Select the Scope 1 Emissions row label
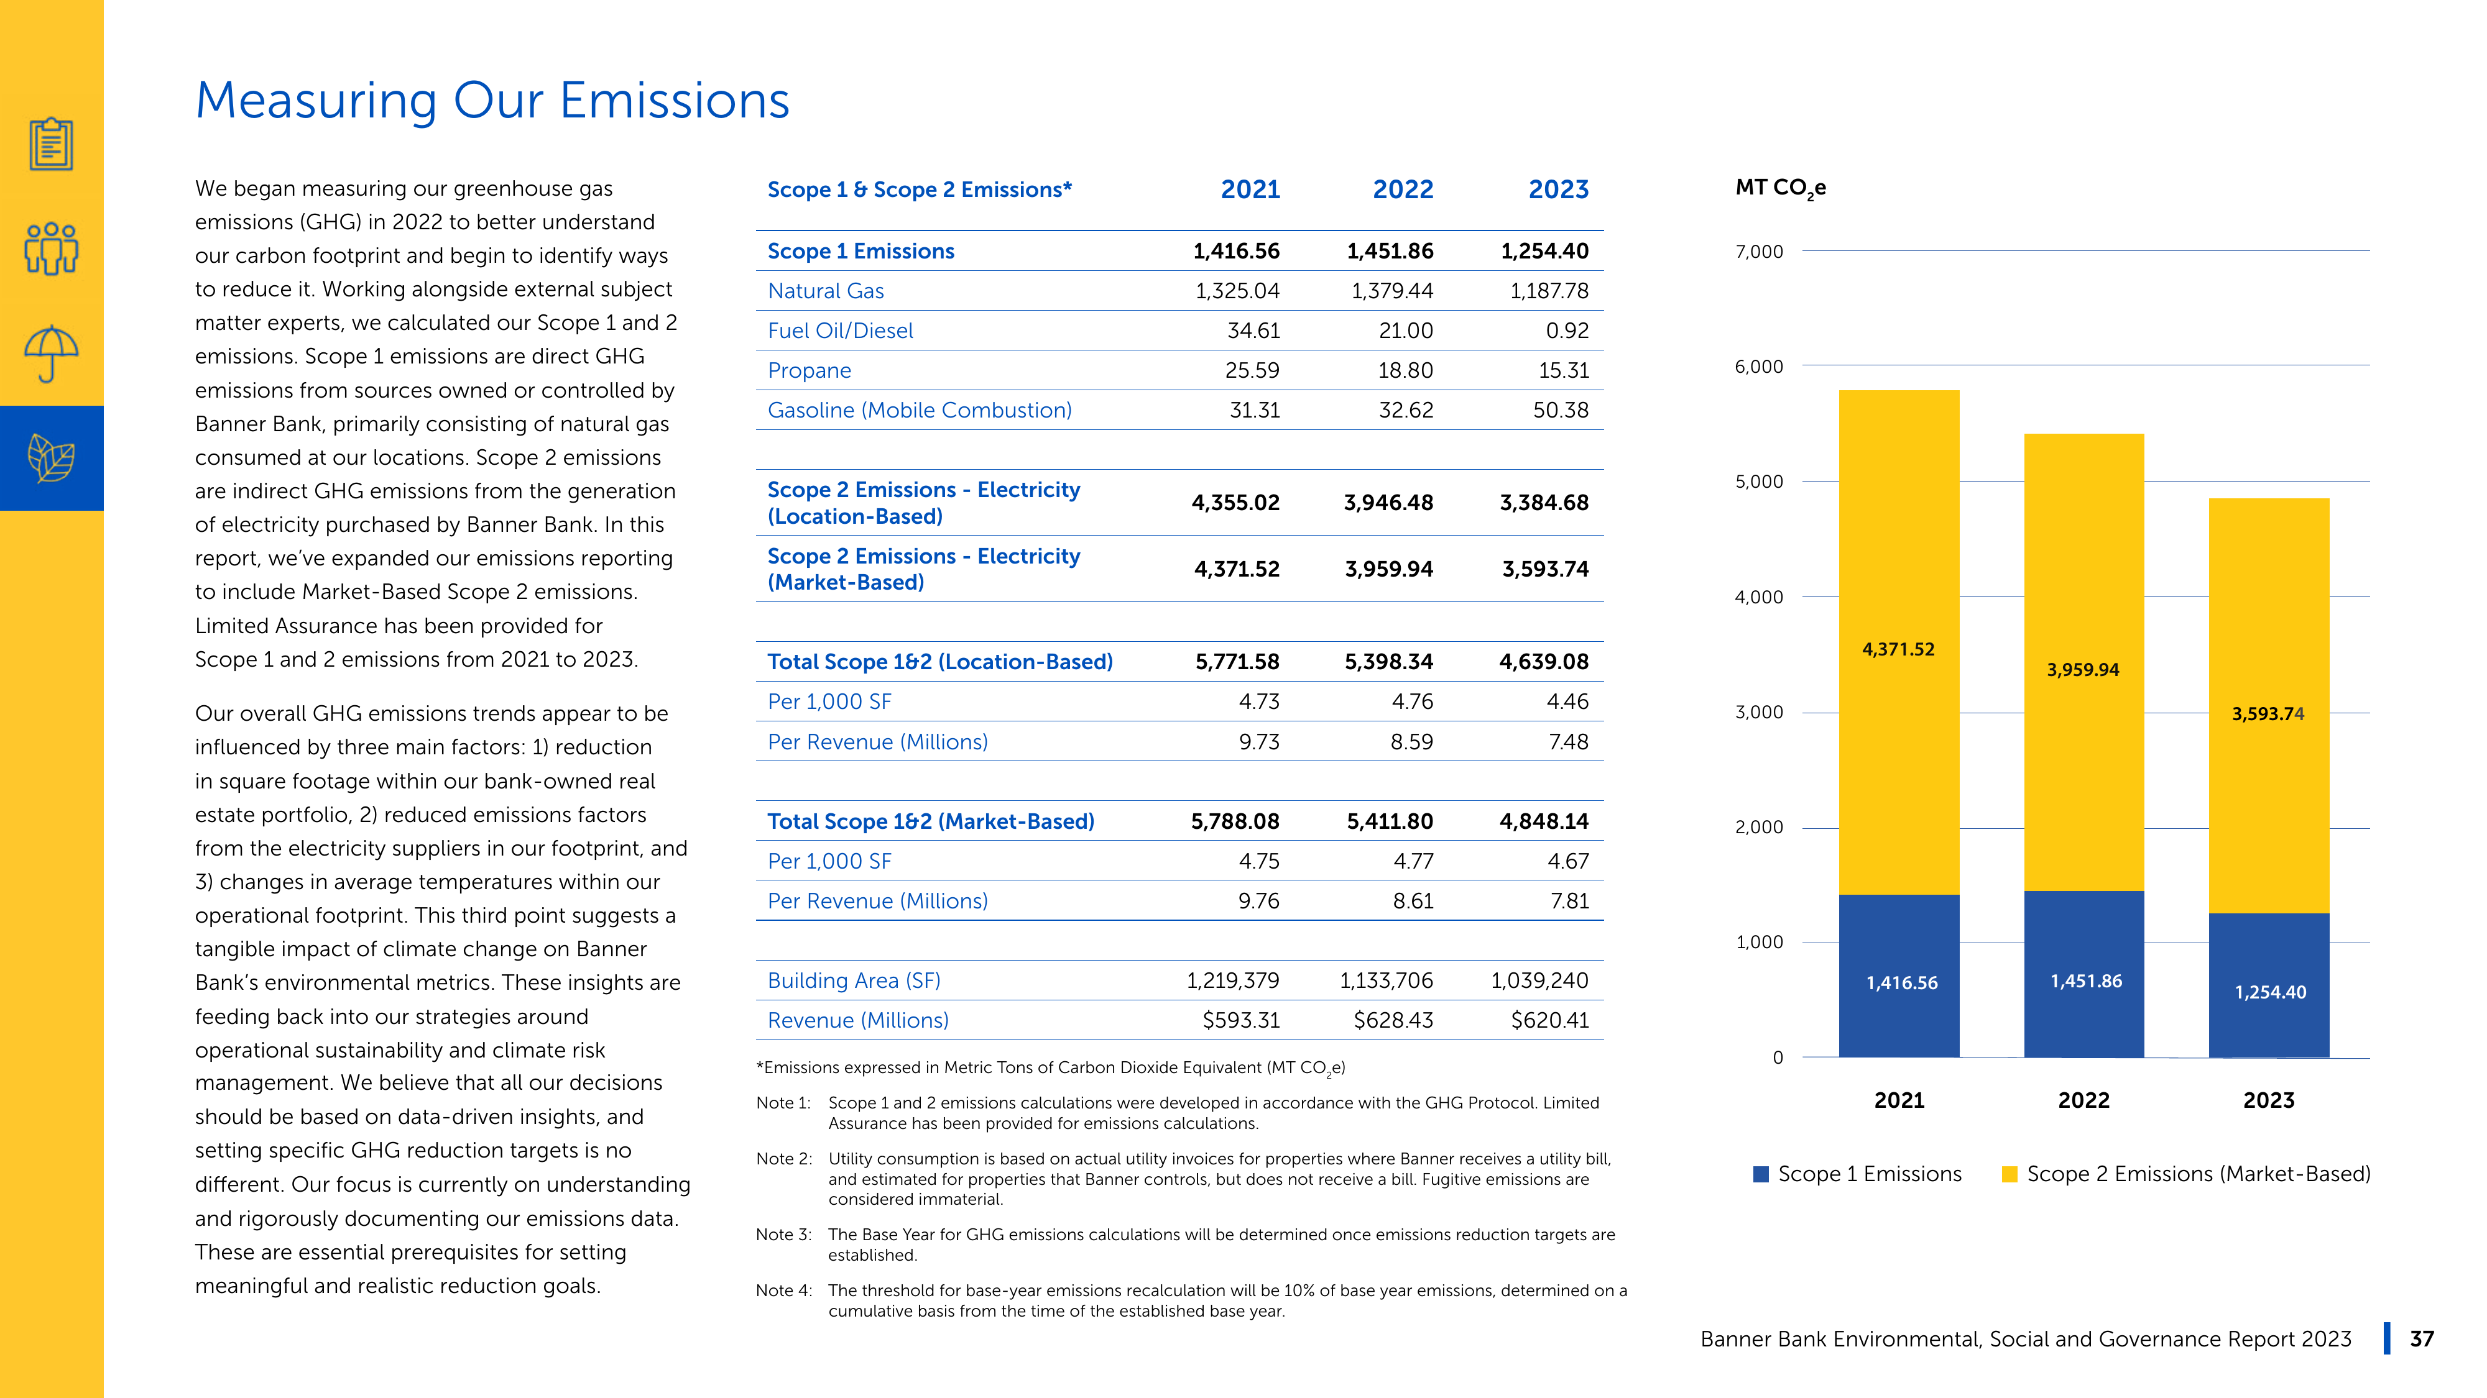 861,251
